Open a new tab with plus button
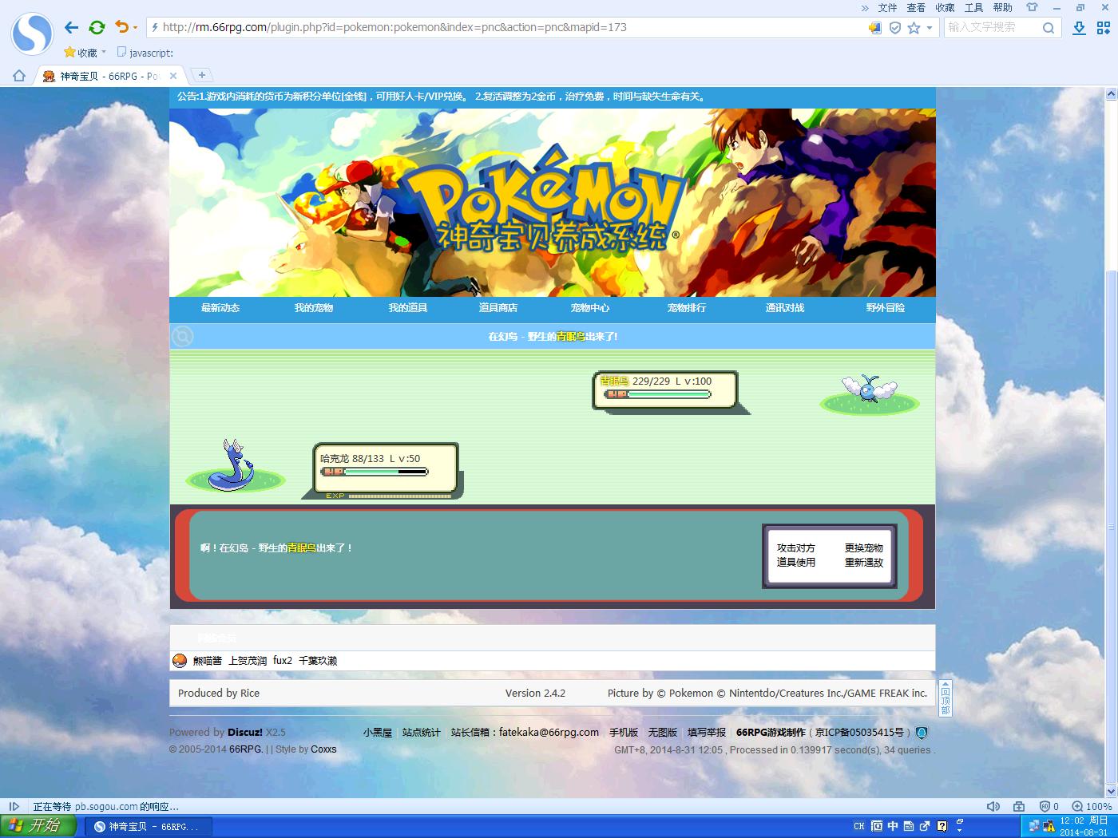 point(202,75)
